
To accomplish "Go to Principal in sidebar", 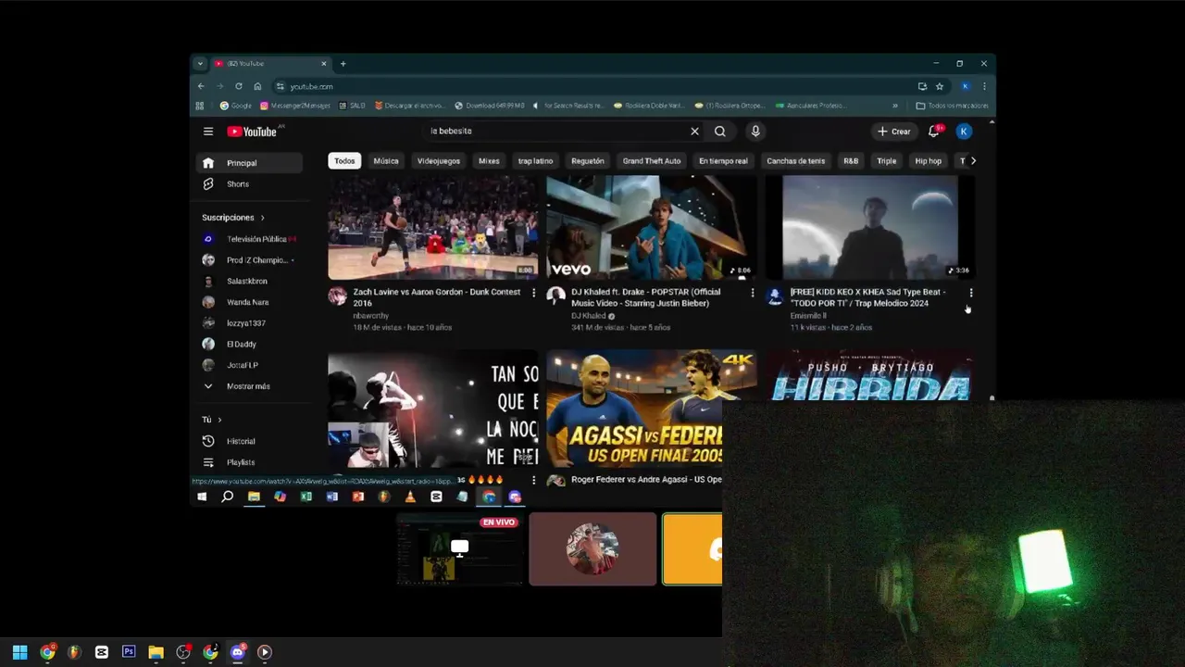I will pos(249,163).
